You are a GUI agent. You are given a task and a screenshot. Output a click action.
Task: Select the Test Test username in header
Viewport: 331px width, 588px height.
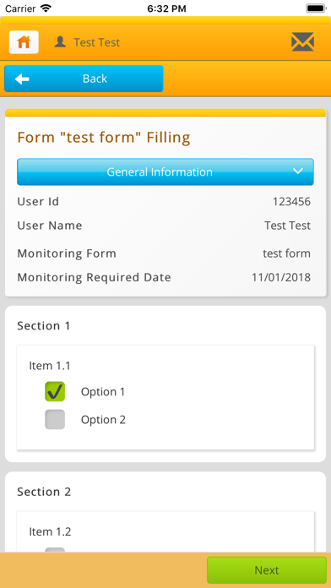point(97,42)
